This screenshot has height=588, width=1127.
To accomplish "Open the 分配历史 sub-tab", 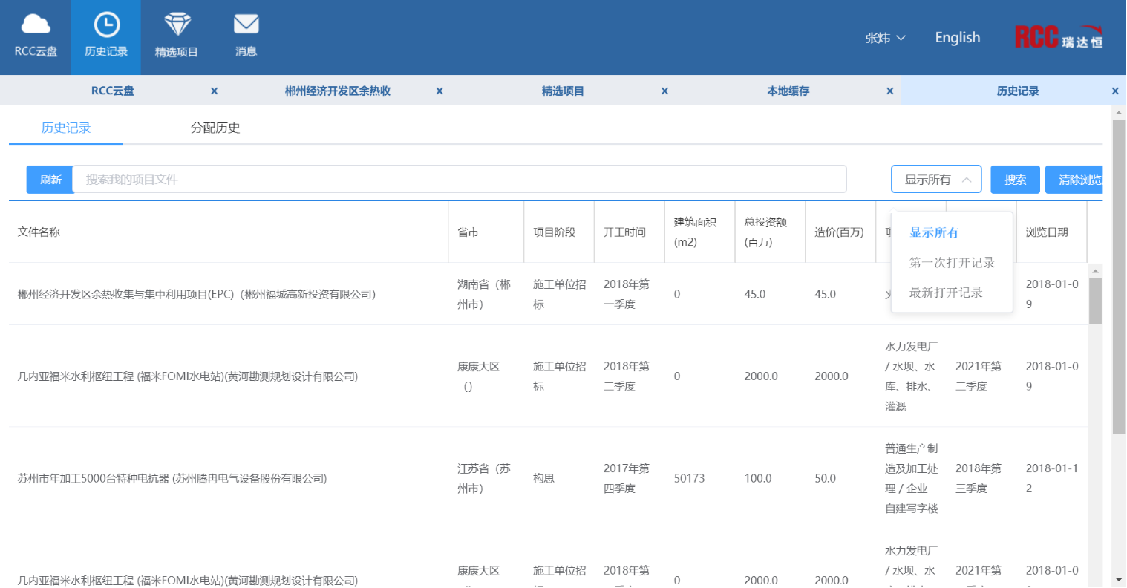I will 215,128.
